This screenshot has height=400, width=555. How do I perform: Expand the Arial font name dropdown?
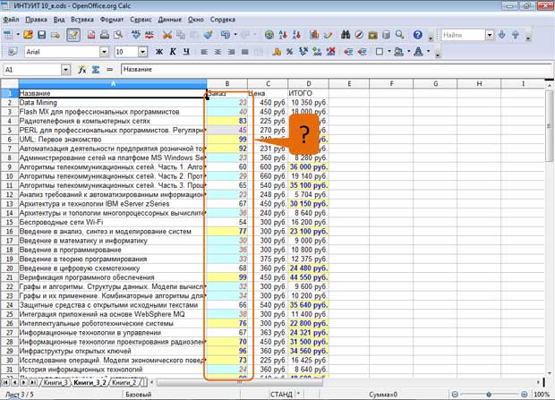point(104,52)
